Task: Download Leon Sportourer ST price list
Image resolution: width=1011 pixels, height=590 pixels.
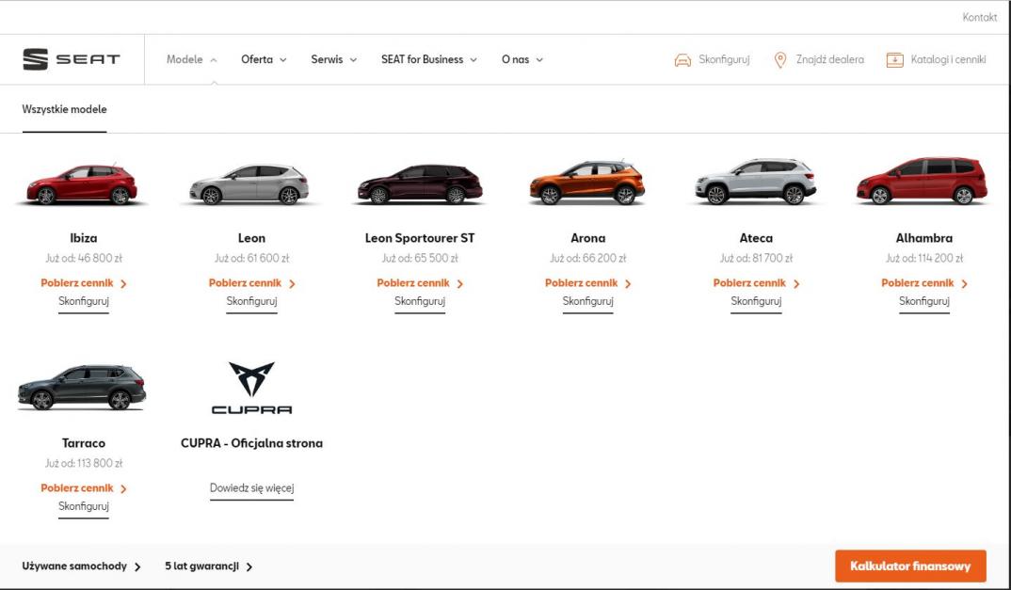Action: pyautogui.click(x=413, y=283)
